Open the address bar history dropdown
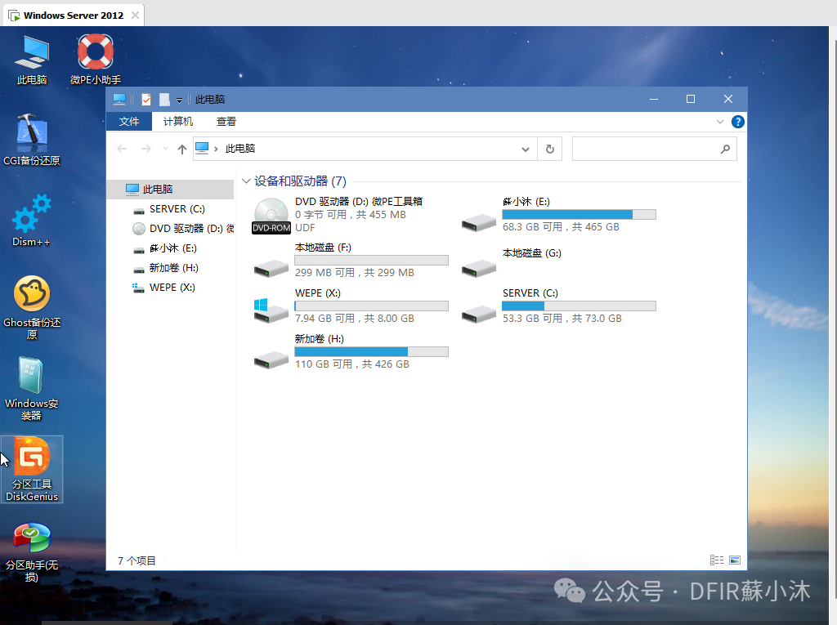Screen dimensions: 837x625 coord(526,150)
